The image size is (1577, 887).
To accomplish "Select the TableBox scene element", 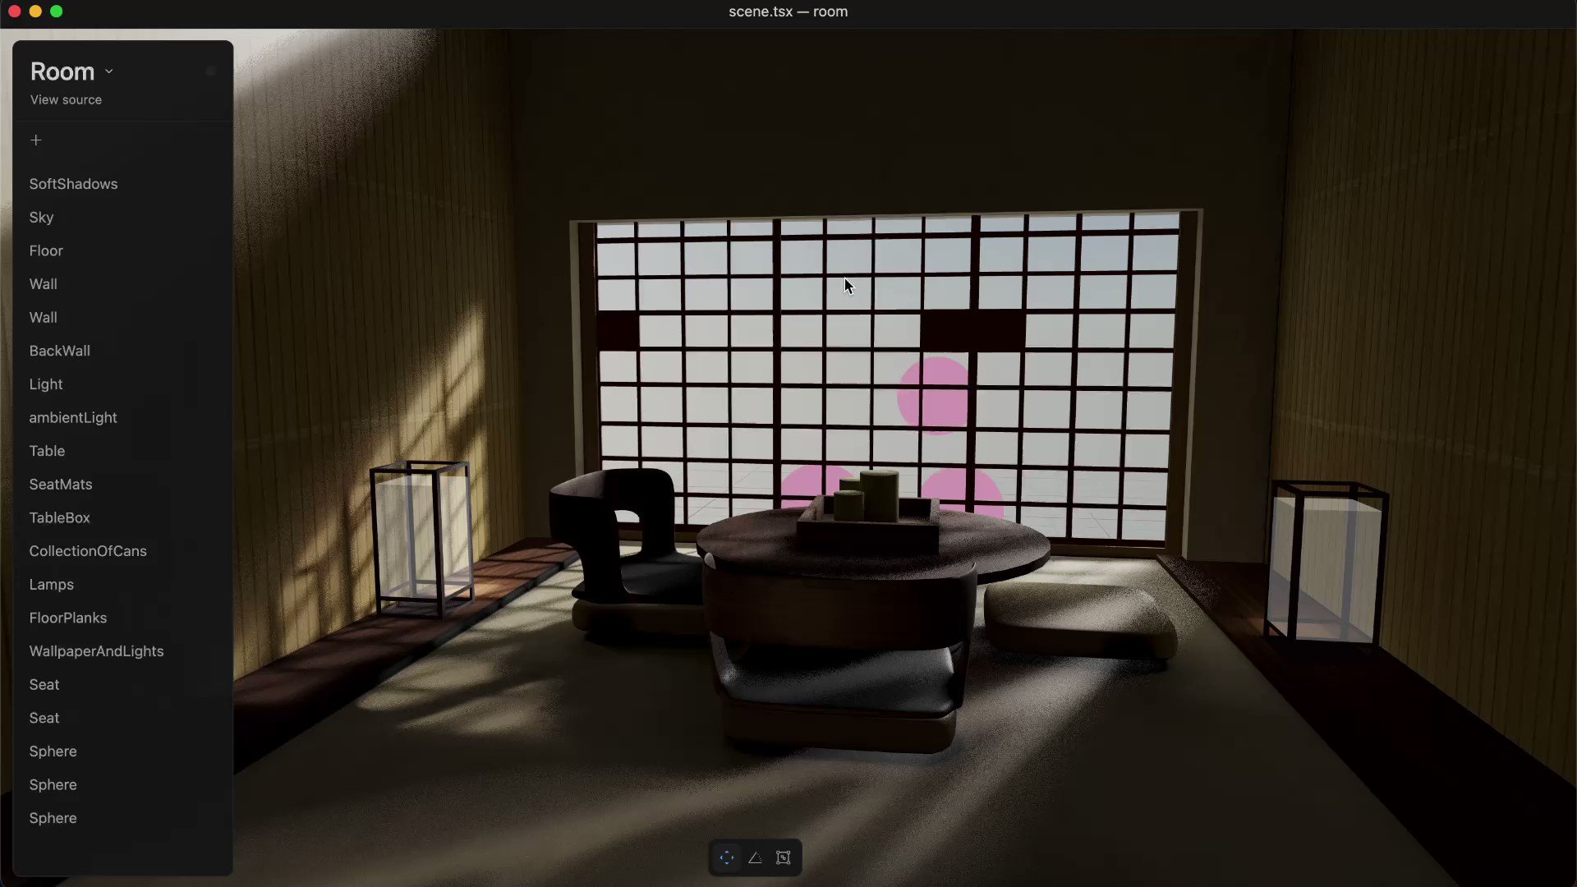I will 60,517.
